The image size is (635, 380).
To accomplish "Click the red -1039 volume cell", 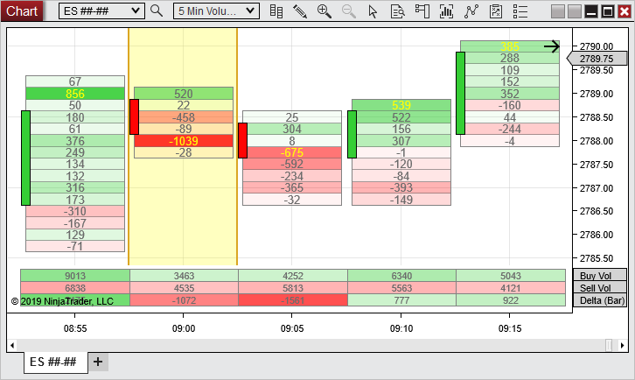I will tap(184, 140).
